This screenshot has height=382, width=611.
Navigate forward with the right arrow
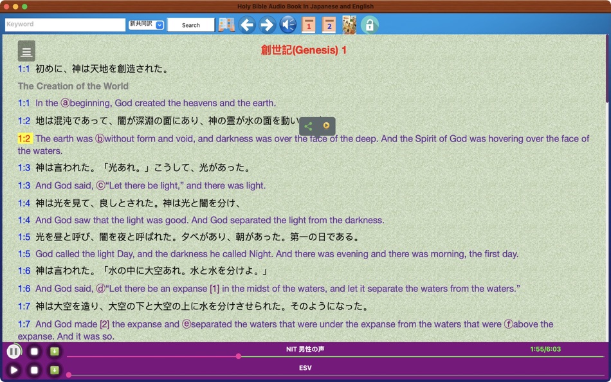click(x=266, y=24)
